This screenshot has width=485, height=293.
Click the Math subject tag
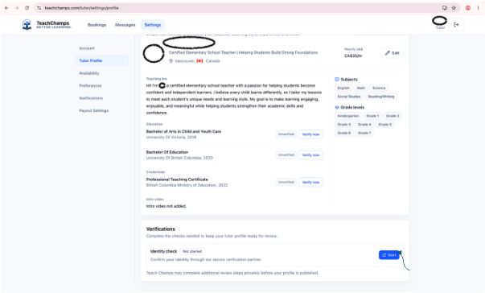[360, 89]
